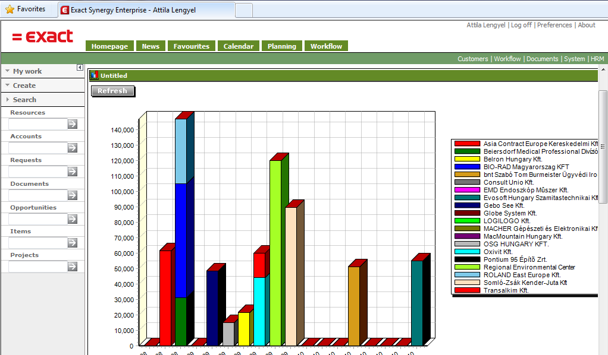Click the page scroll up arrow
The height and width of the screenshot is (355, 608).
click(x=603, y=69)
